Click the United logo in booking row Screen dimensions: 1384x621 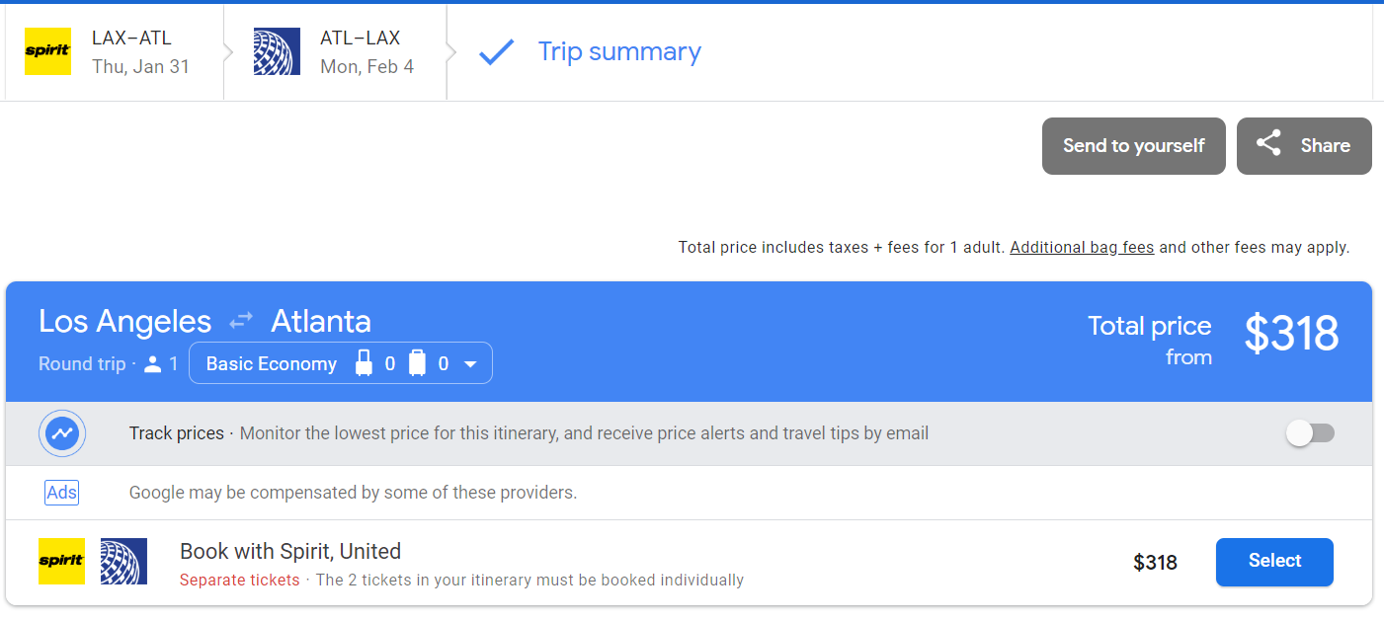click(123, 561)
